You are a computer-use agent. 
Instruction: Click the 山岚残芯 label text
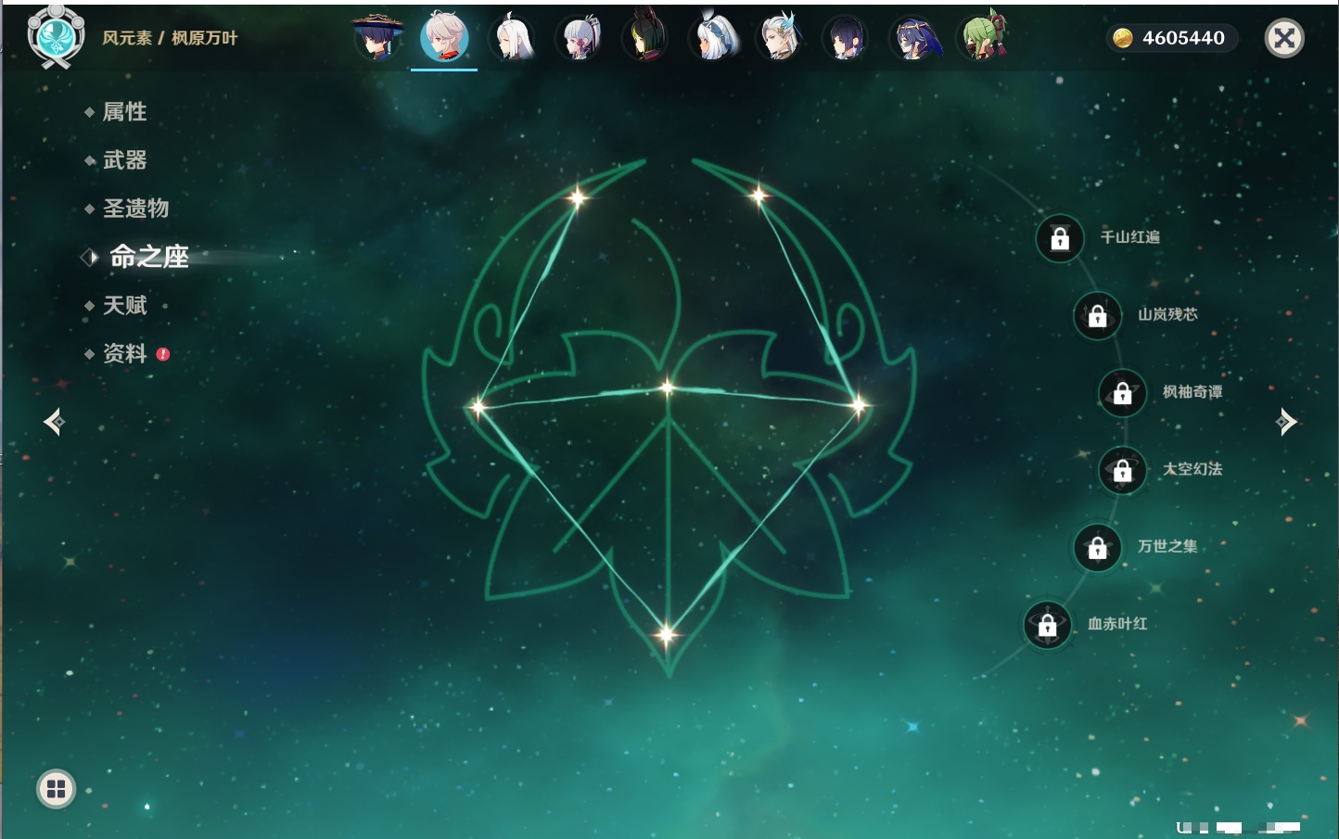[1168, 314]
